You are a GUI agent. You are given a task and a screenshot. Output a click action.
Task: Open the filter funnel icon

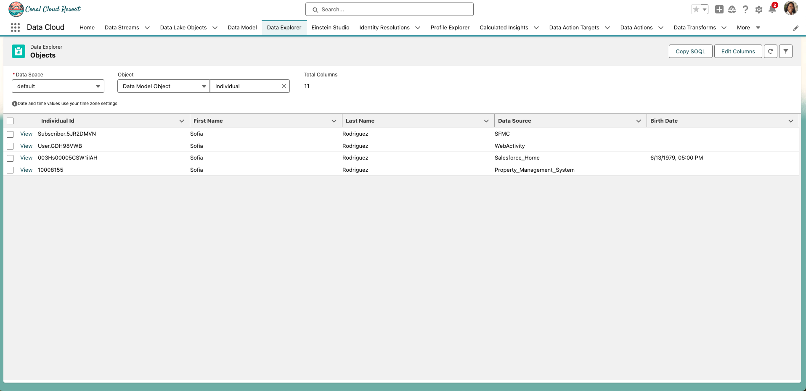785,51
